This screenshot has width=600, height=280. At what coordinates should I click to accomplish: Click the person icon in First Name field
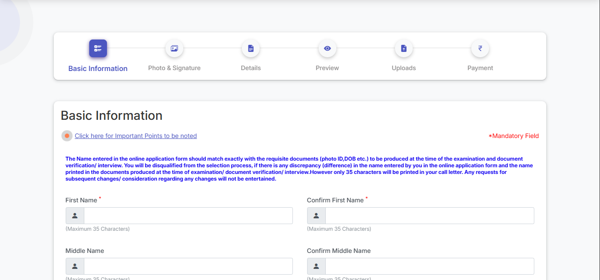tap(75, 215)
